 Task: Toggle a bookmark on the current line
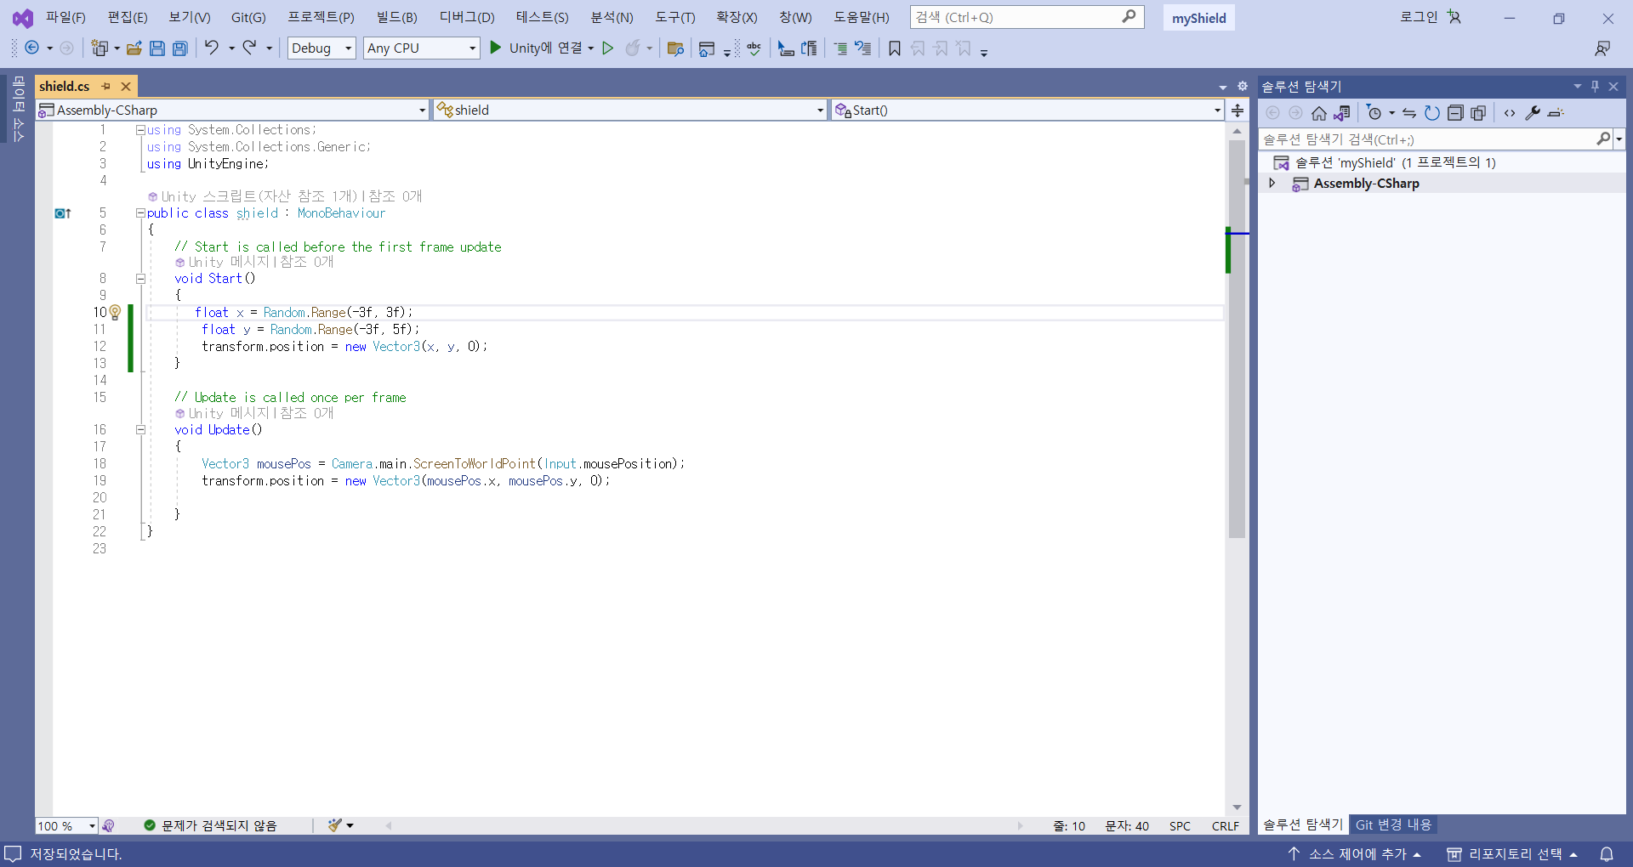[x=895, y=48]
